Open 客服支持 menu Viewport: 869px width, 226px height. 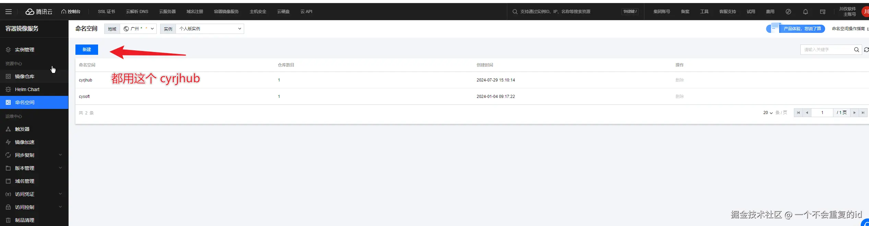click(728, 12)
